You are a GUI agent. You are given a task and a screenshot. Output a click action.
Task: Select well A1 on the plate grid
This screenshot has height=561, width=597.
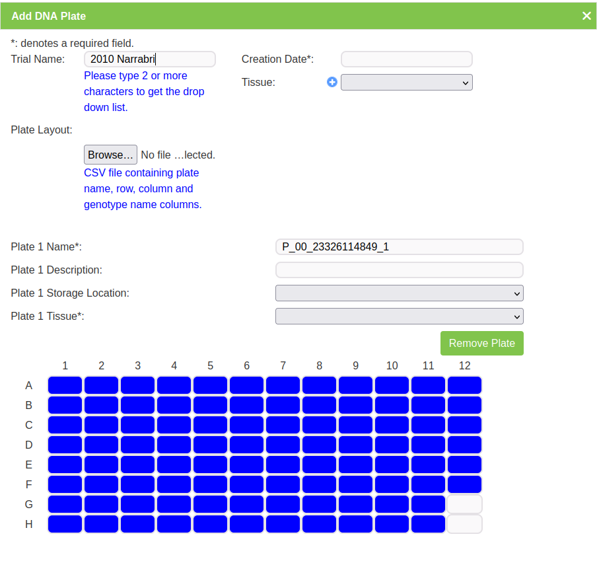pos(65,385)
